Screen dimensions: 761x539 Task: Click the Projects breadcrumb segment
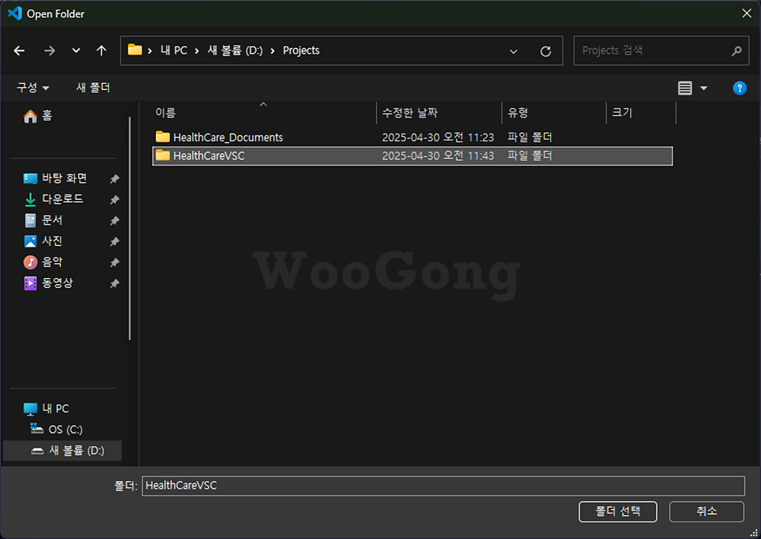click(x=301, y=51)
